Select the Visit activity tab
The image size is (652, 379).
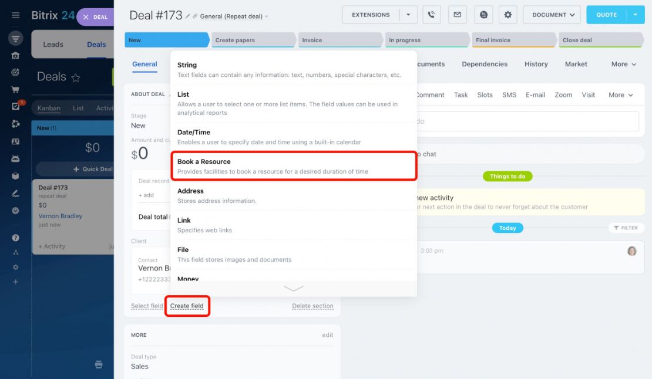coord(588,95)
